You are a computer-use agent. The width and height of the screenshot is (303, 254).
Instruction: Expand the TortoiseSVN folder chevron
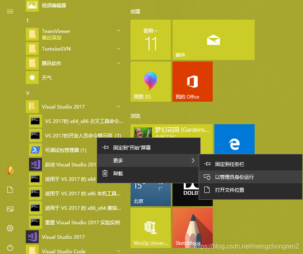(x=118, y=49)
